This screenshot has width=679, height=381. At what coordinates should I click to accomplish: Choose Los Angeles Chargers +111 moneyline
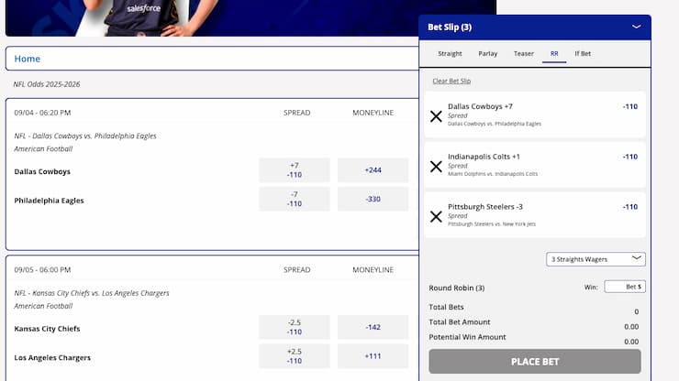click(x=373, y=356)
